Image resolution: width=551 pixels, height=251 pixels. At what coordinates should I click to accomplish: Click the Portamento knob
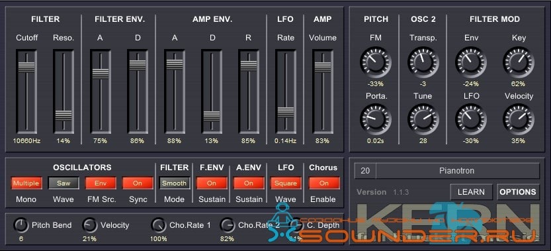click(376, 120)
